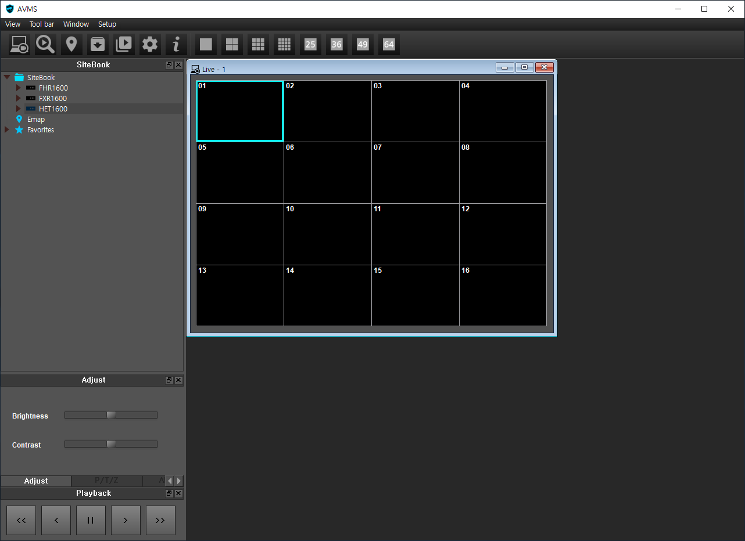Click the info toolbar icon

[176, 45]
